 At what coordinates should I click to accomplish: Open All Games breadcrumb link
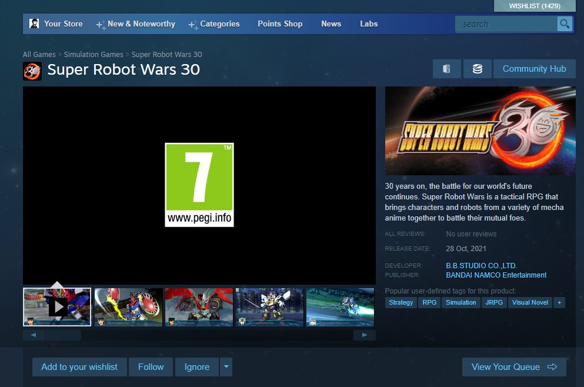(x=39, y=54)
